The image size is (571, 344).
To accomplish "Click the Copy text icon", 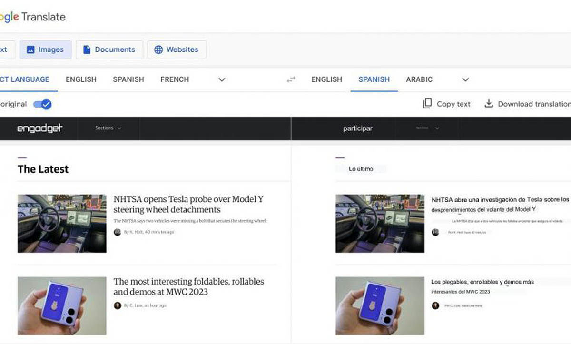I will coord(427,104).
